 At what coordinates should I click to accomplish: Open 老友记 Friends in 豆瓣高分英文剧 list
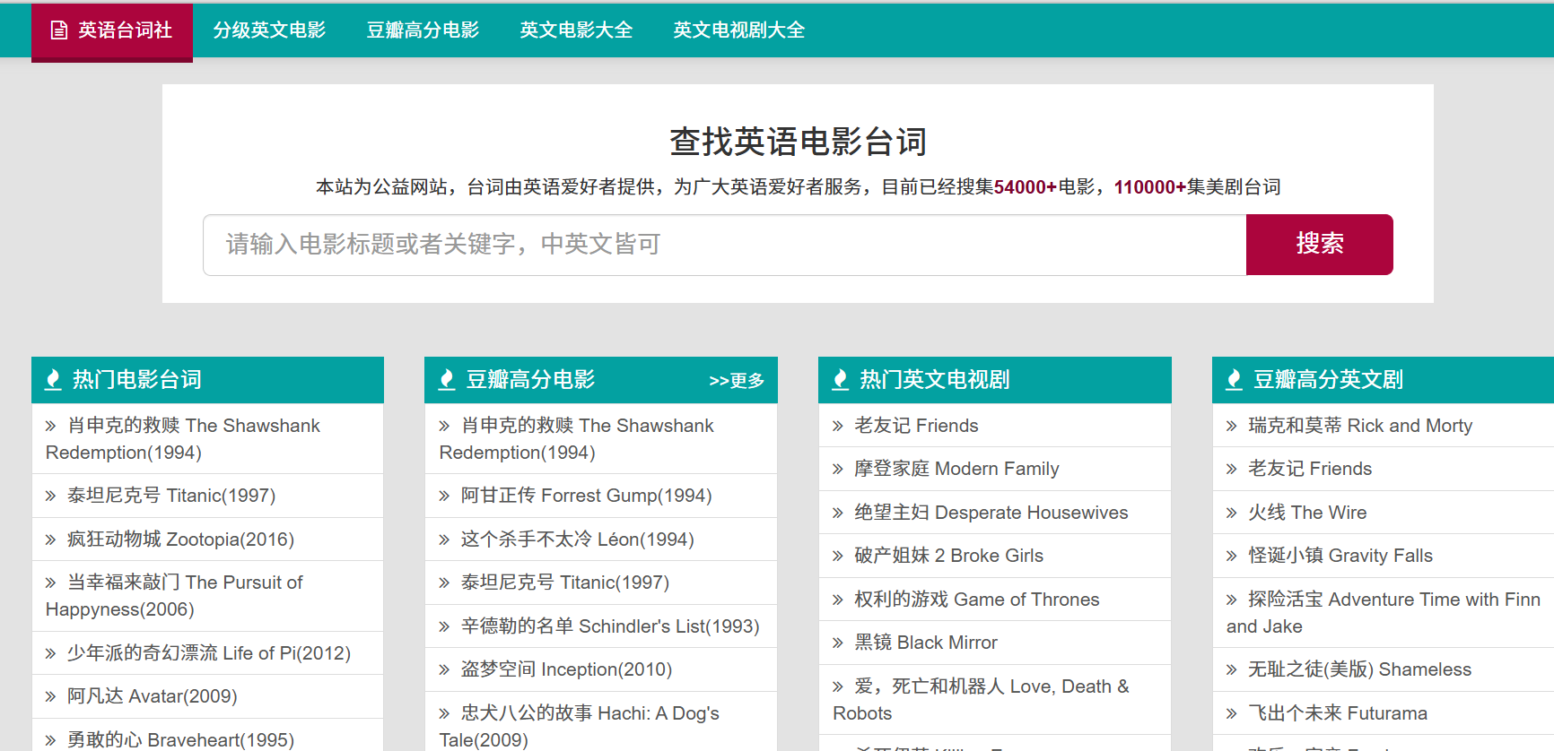click(1310, 469)
